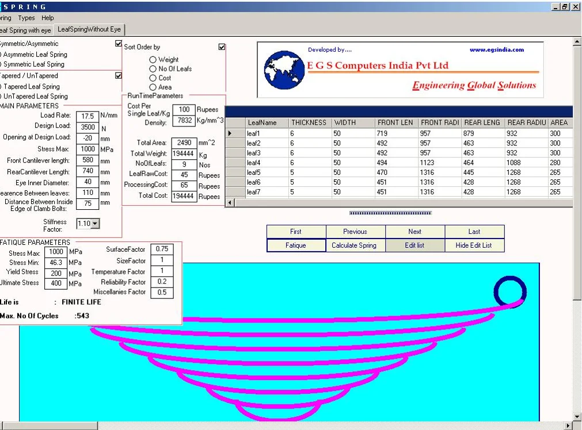Open the Help menu
The height and width of the screenshot is (430, 582).
(47, 18)
